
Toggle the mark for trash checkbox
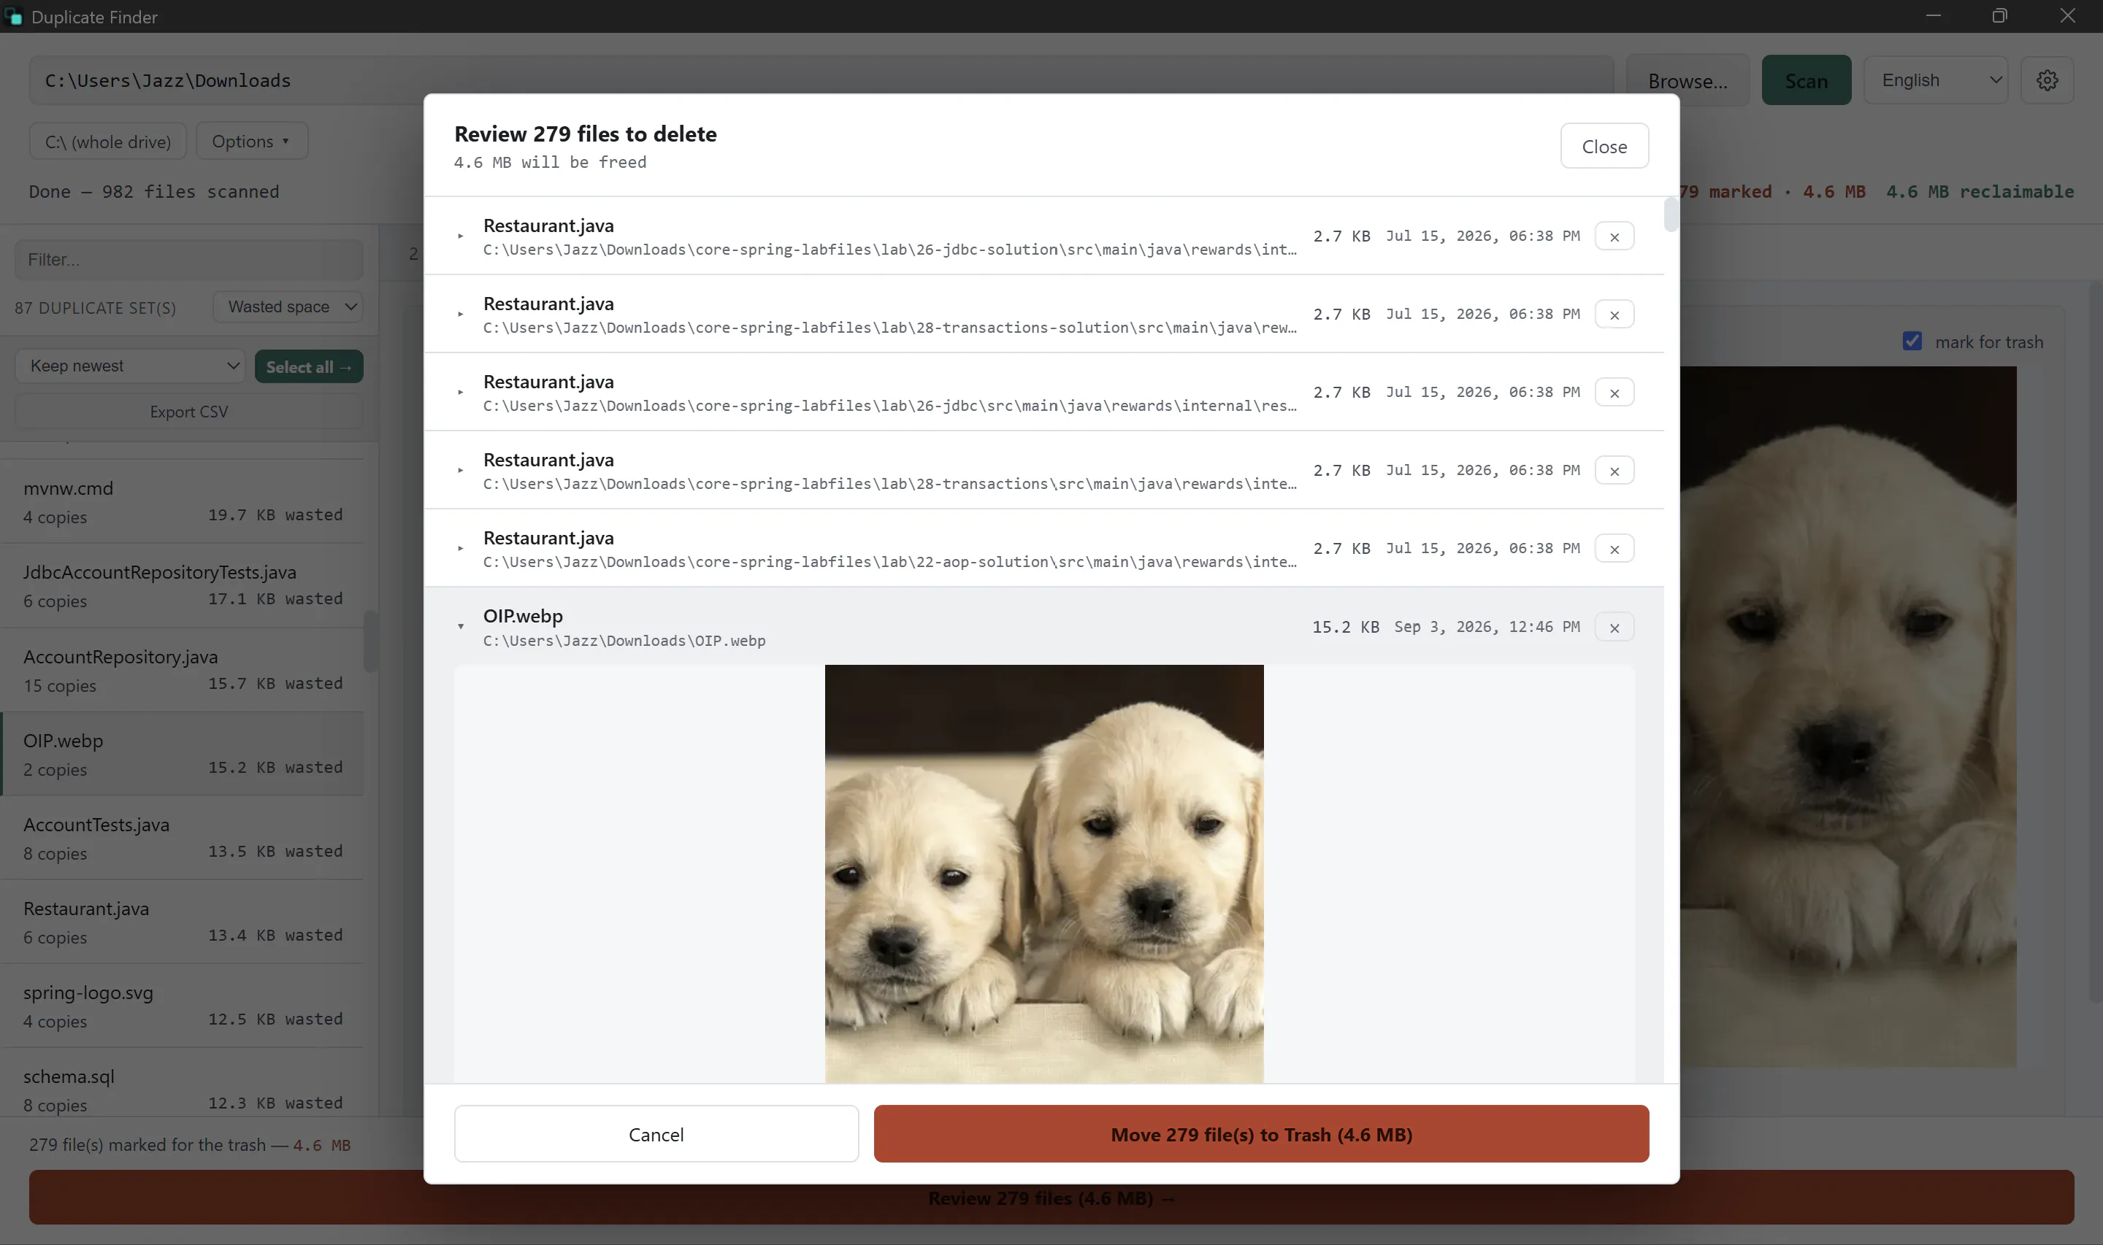click(1912, 342)
